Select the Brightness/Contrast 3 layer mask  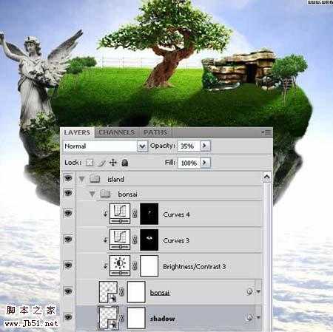pyautogui.click(x=149, y=265)
